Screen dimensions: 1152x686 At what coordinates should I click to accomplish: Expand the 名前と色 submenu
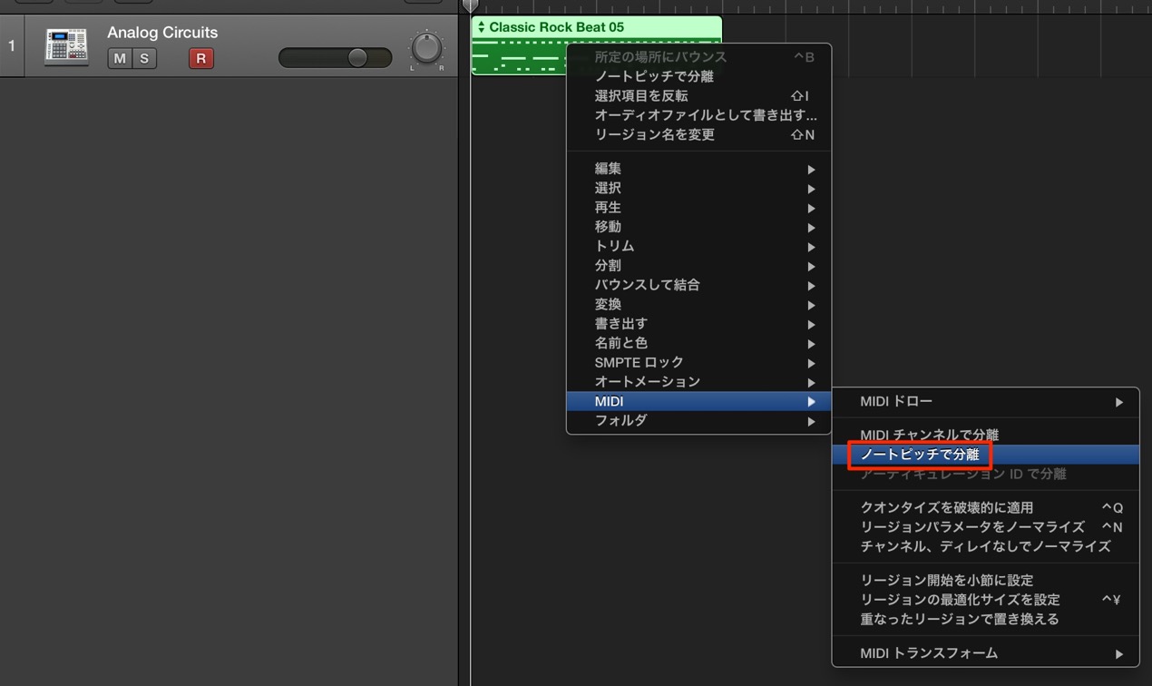pos(698,343)
